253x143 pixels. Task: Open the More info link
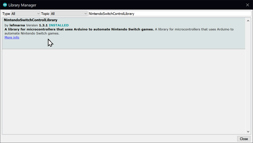point(12,37)
